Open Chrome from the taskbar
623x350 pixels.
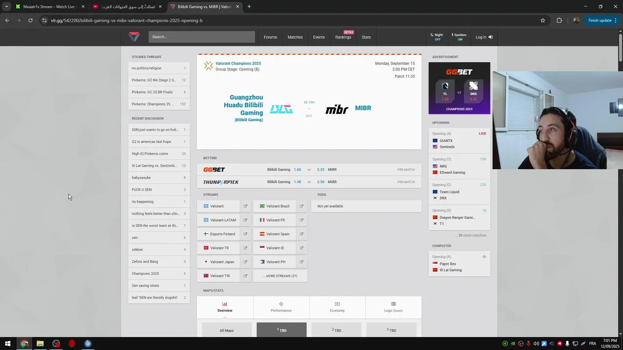tap(24, 344)
